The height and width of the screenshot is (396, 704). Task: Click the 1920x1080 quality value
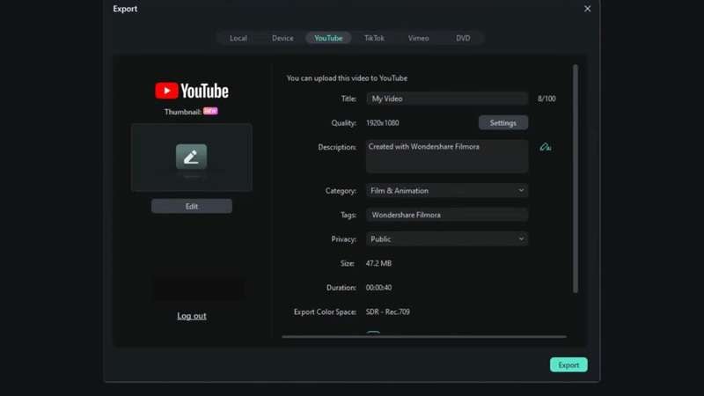383,123
